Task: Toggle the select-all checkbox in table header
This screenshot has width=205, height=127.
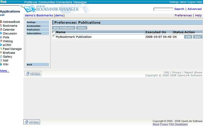Action: (54, 32)
